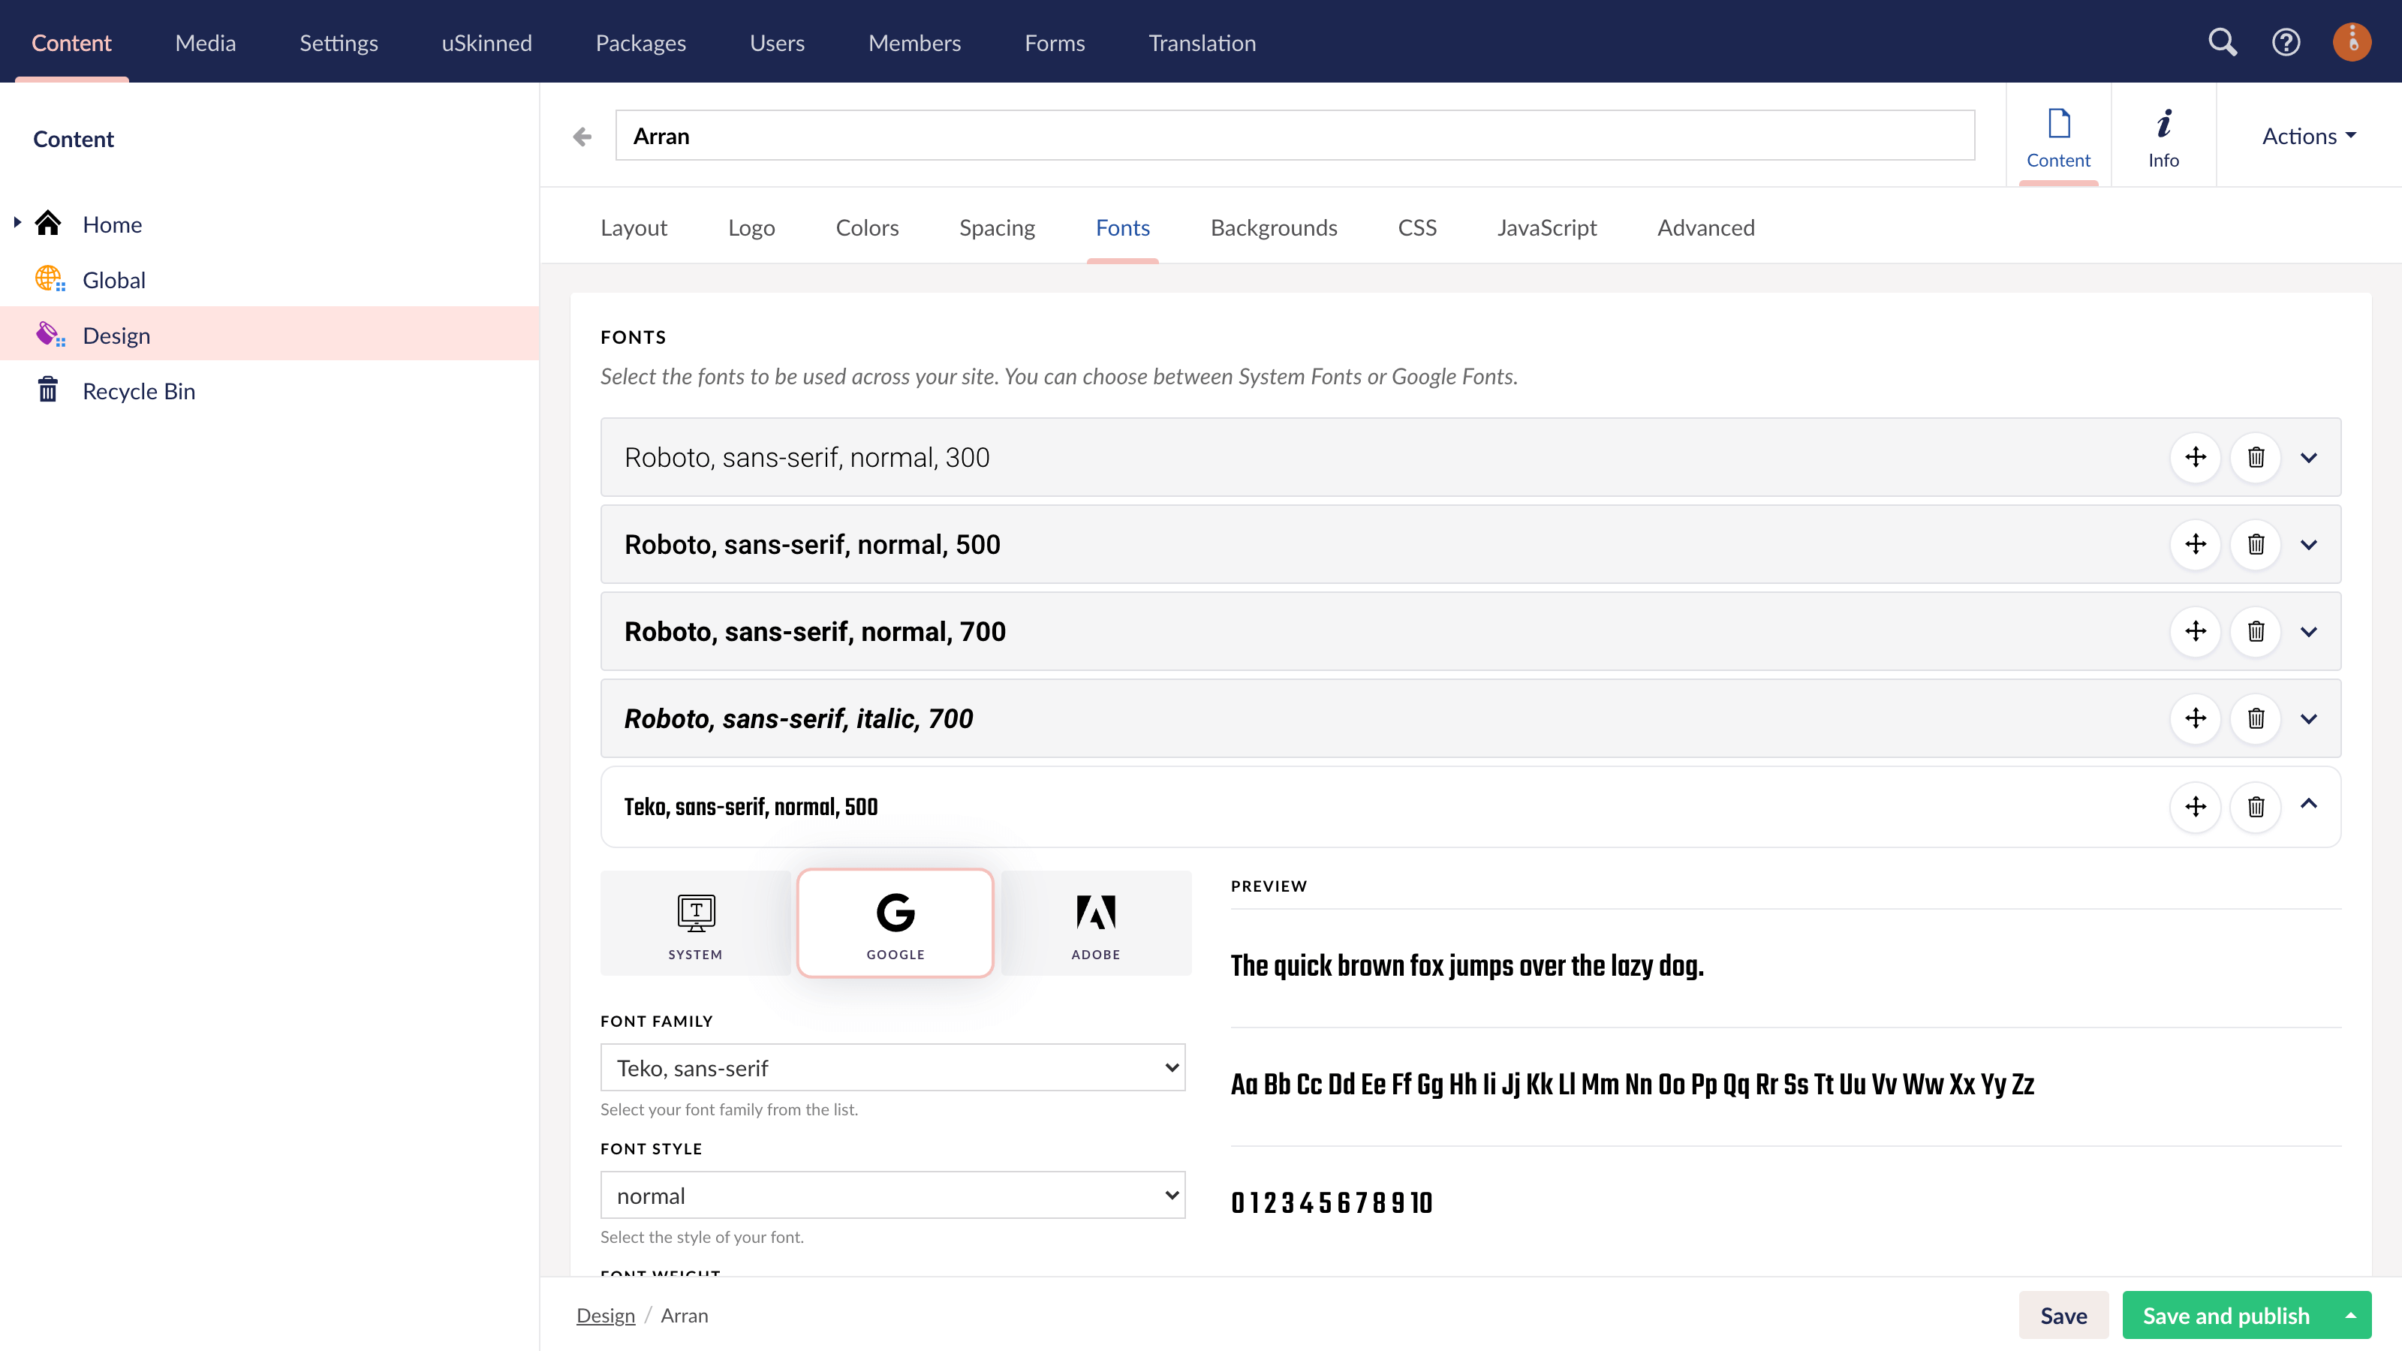
Task: Select the Adobe font source
Action: pos(1096,923)
